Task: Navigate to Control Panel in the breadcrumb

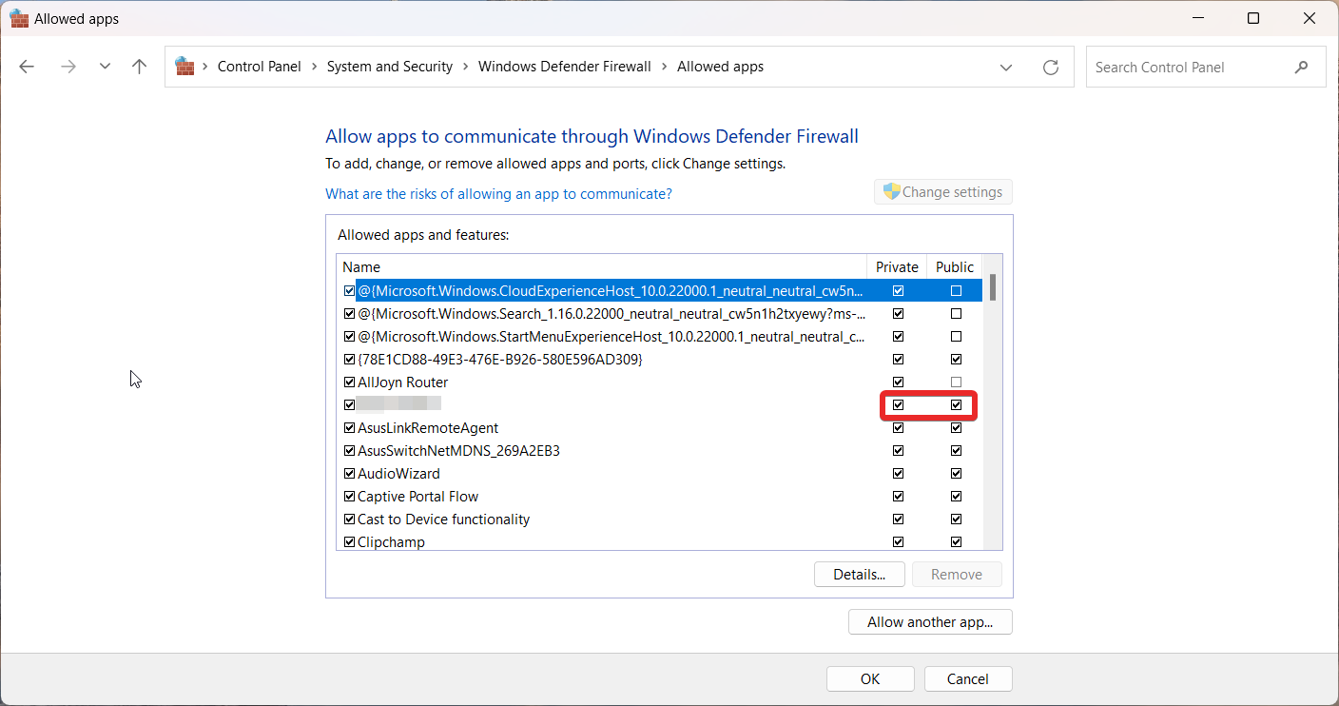Action: [259, 67]
